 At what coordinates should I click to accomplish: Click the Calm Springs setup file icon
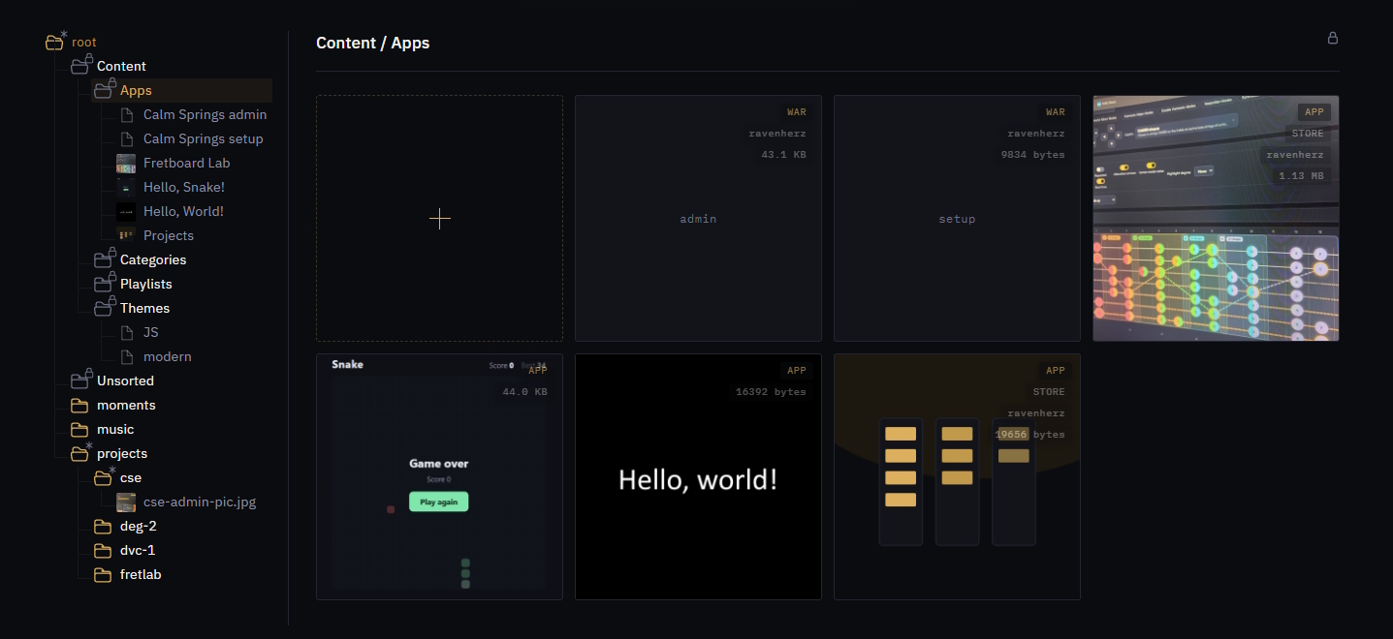[127, 138]
